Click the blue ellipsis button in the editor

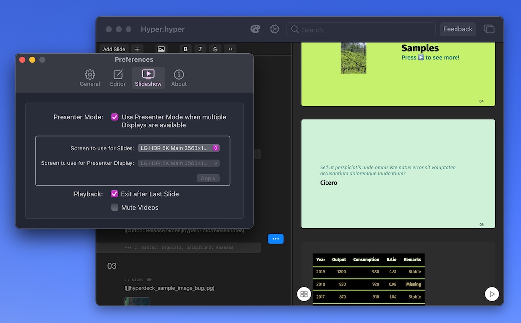pos(276,239)
